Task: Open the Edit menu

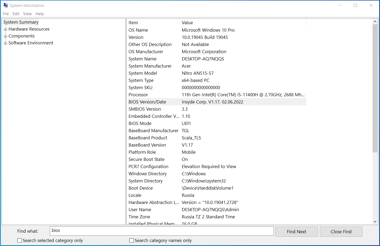Action: point(16,14)
